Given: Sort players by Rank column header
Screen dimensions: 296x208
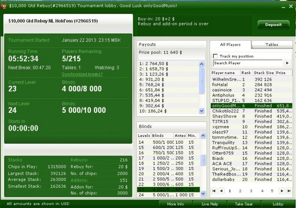Looking at the screenshot, I should pyautogui.click(x=247, y=73).
